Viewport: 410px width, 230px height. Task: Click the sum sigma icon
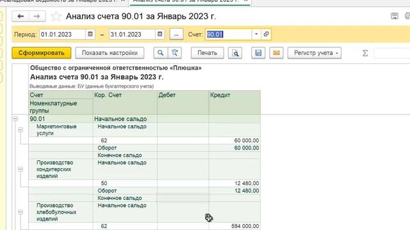pyautogui.click(x=365, y=53)
